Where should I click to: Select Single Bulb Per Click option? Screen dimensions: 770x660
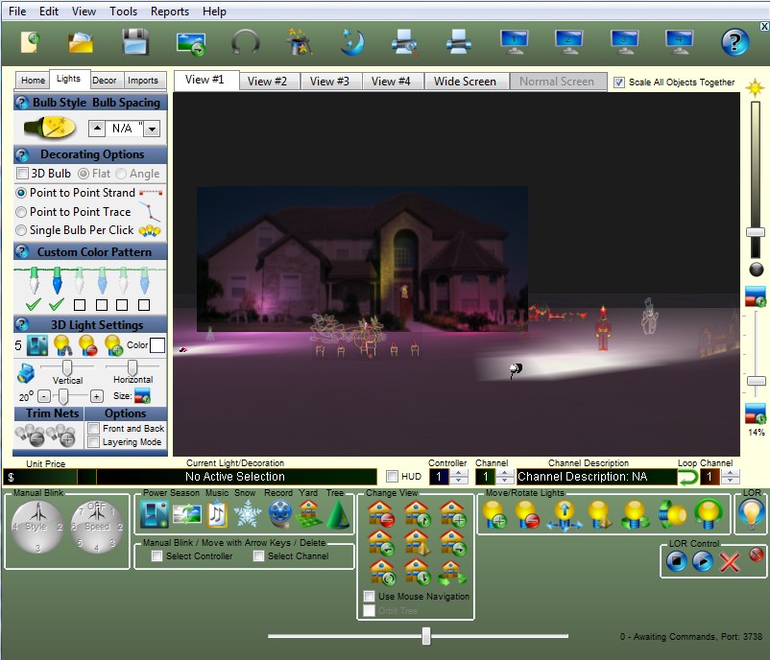[22, 230]
